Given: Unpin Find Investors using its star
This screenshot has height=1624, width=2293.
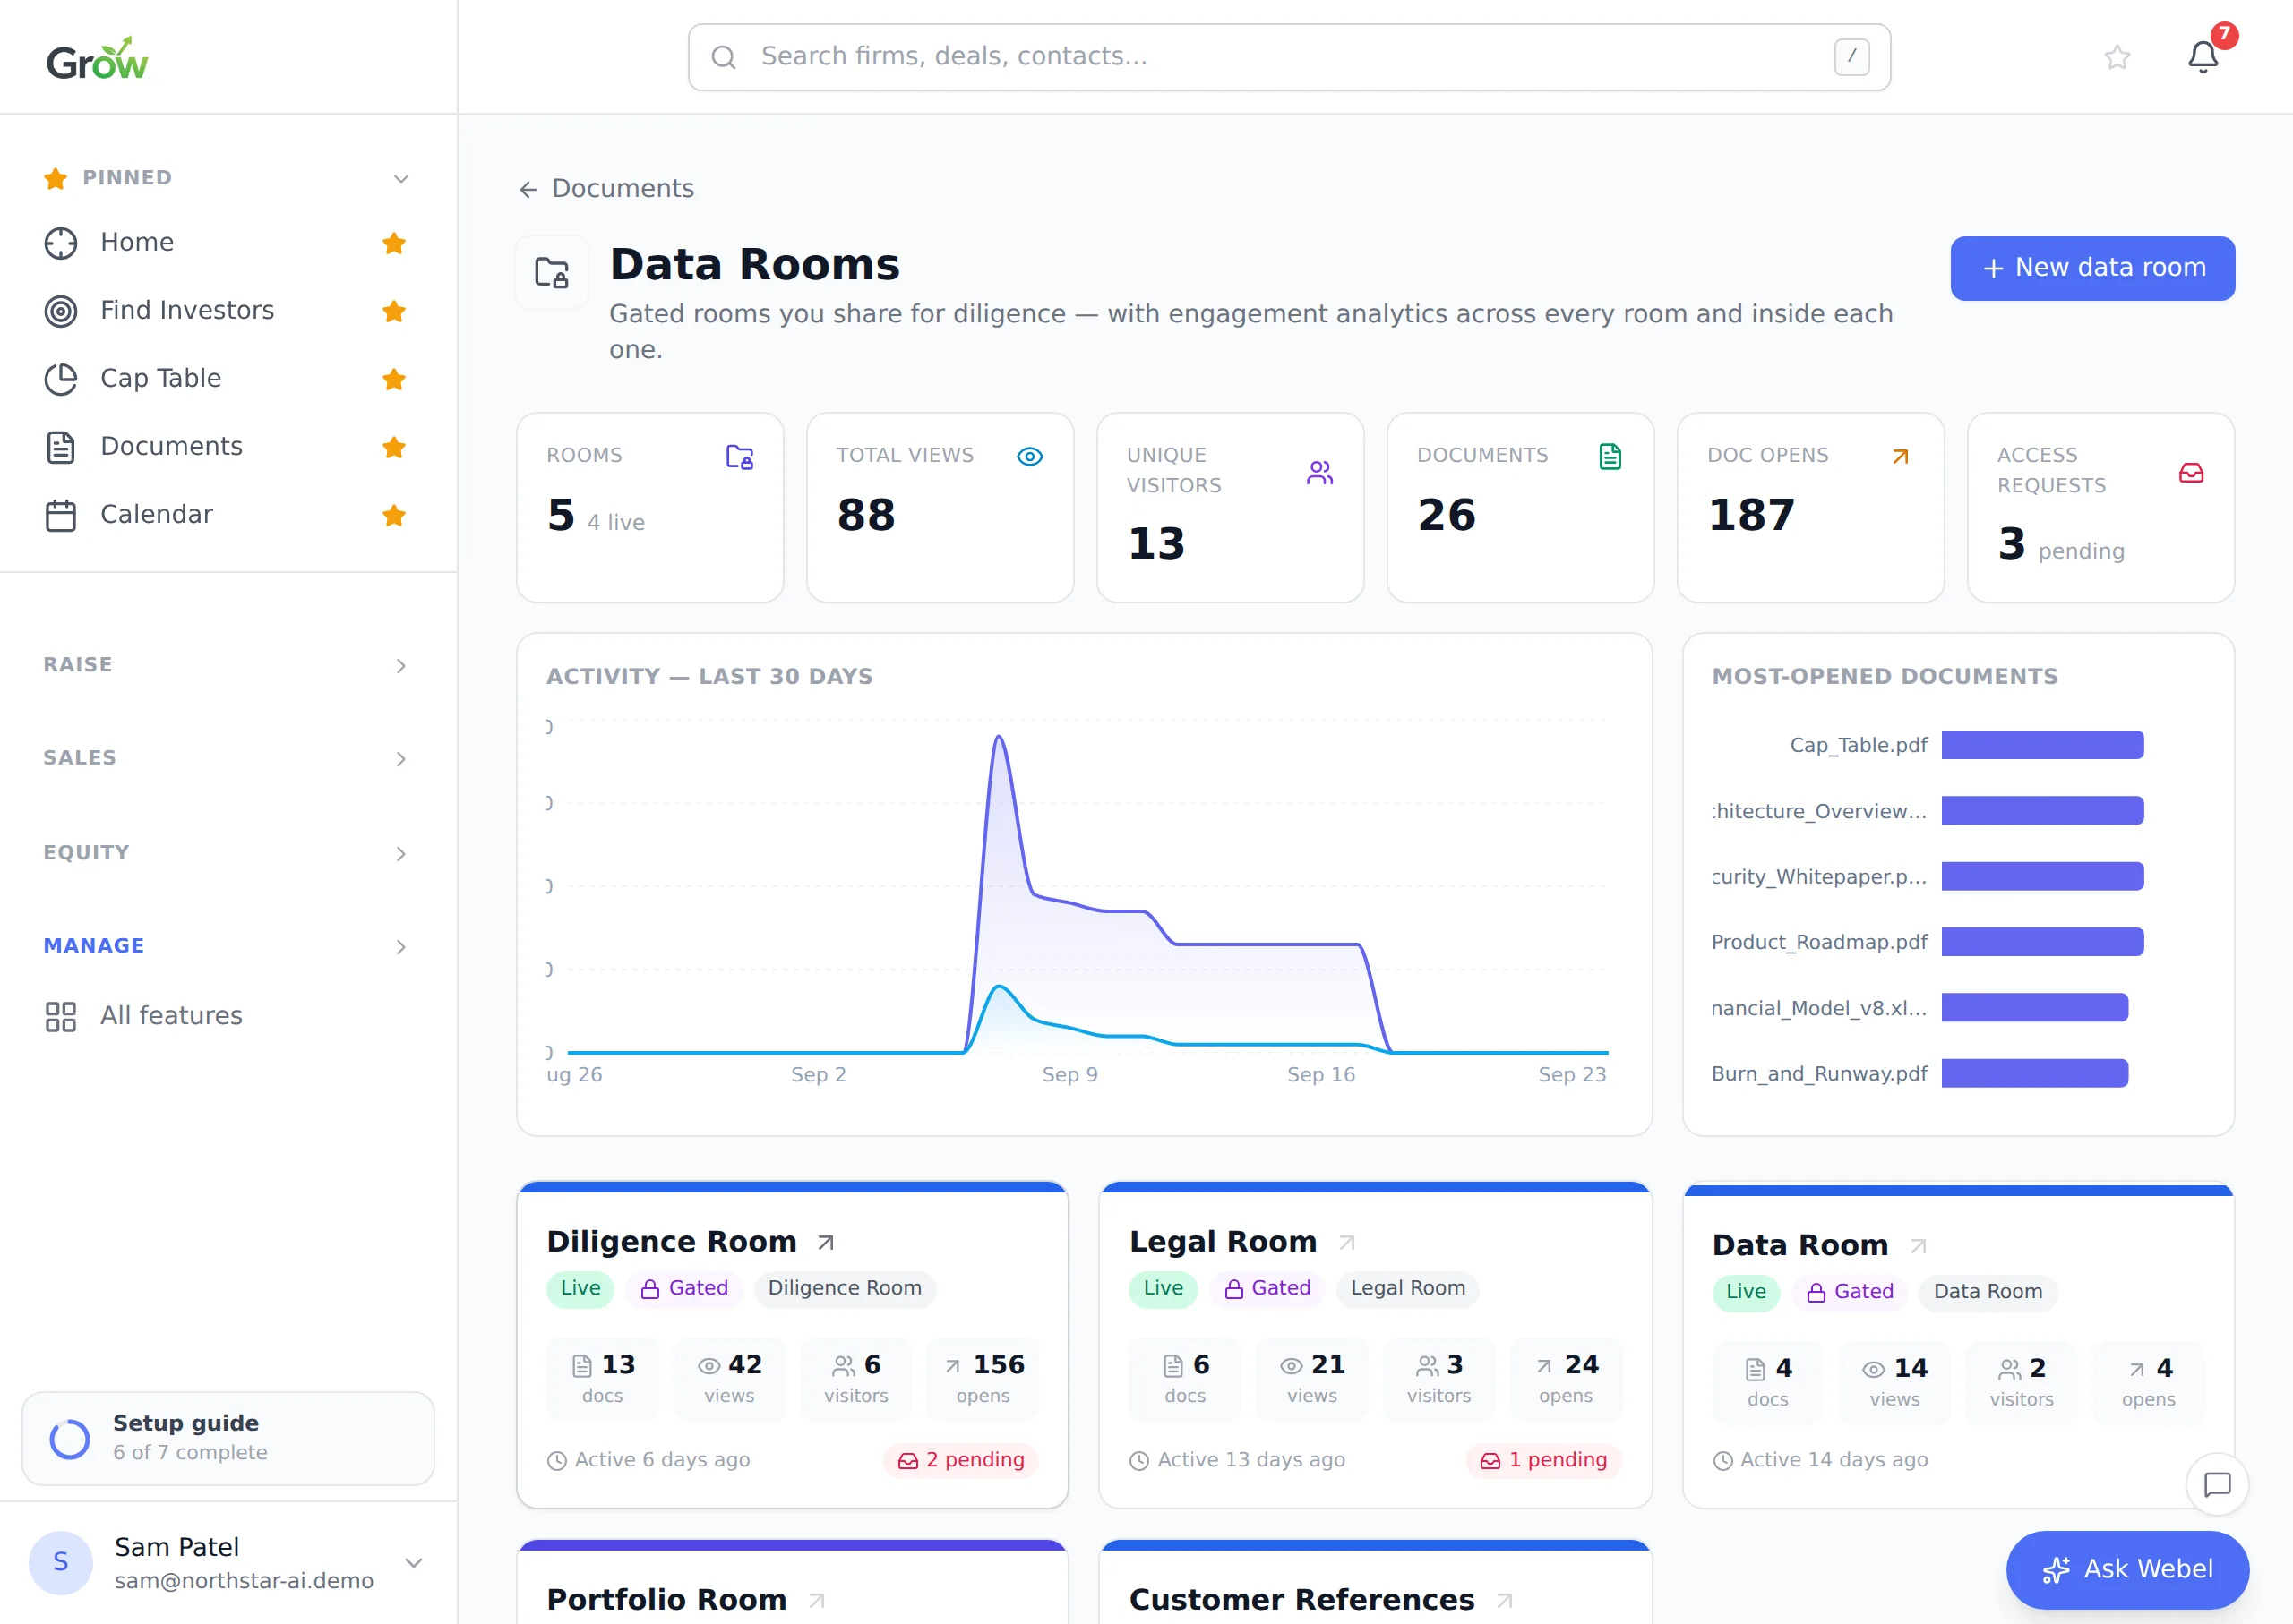Looking at the screenshot, I should coord(394,311).
